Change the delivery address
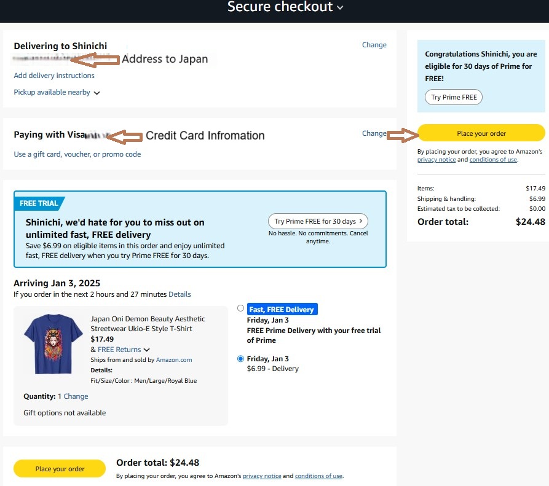 374,45
